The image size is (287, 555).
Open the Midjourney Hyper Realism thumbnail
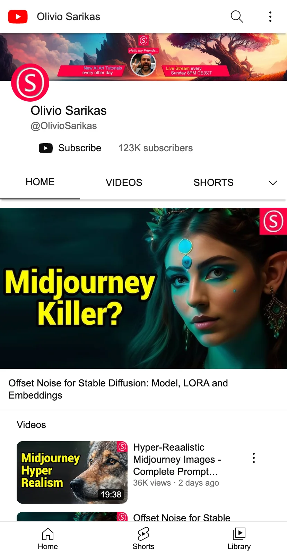[72, 472]
